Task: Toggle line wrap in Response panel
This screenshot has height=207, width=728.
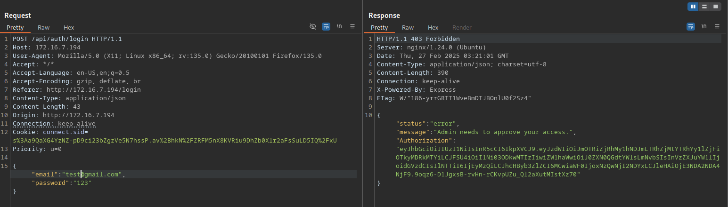Action: (x=690, y=27)
